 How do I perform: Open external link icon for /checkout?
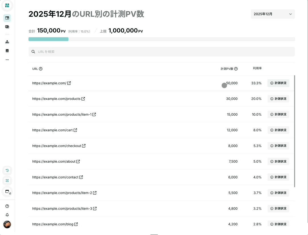click(x=84, y=146)
